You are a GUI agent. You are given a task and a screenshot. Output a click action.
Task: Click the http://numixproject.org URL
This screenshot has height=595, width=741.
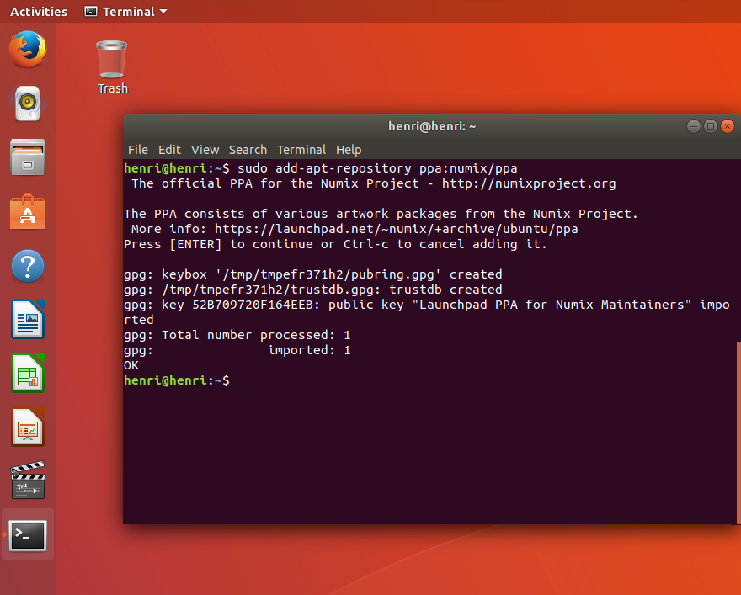click(529, 183)
